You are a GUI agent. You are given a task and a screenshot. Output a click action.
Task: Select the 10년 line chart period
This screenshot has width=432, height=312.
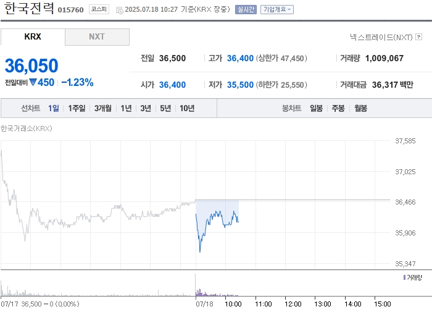tap(187, 108)
